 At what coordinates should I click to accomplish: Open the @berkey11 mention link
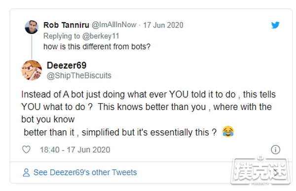pos(101,36)
